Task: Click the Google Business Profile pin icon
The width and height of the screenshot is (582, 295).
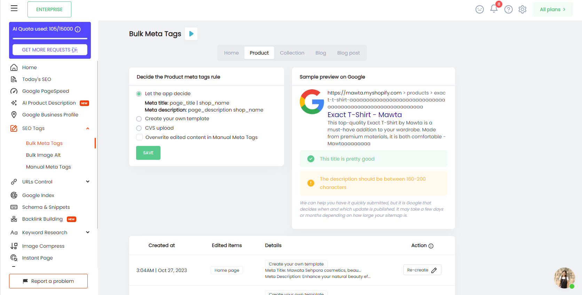Action: [x=14, y=115]
